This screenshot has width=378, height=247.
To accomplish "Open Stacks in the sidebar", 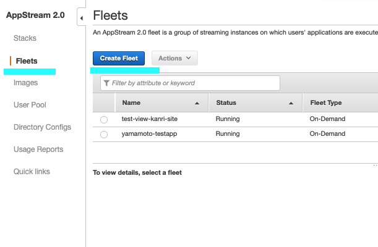I will click(x=25, y=38).
